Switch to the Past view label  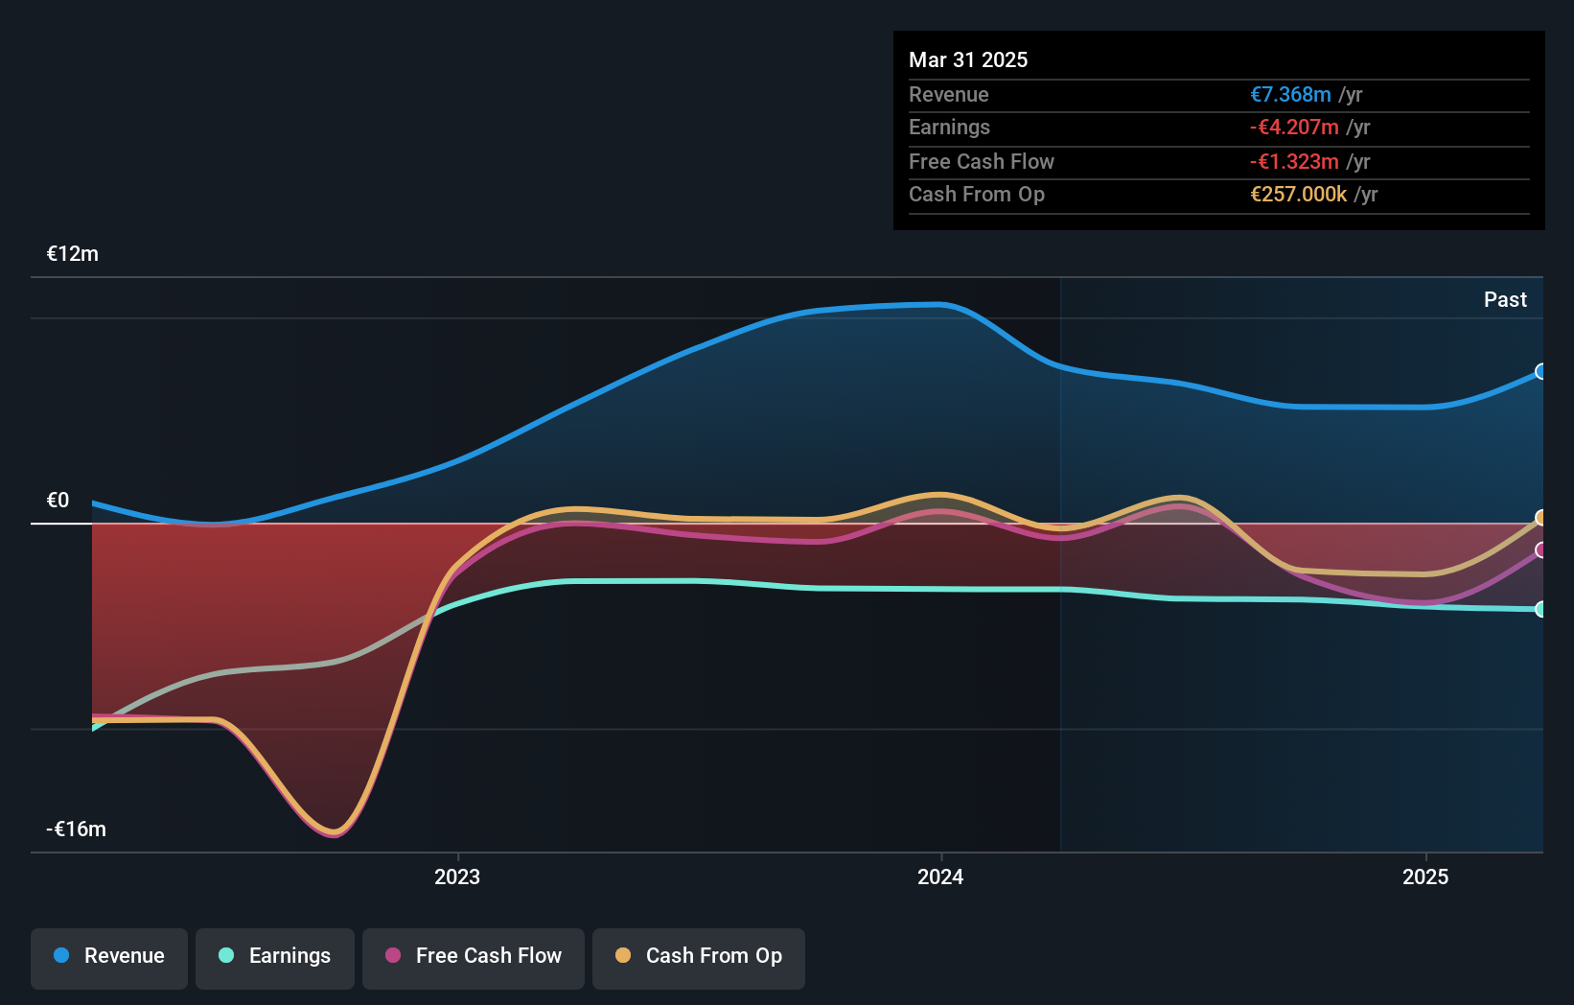point(1505,299)
